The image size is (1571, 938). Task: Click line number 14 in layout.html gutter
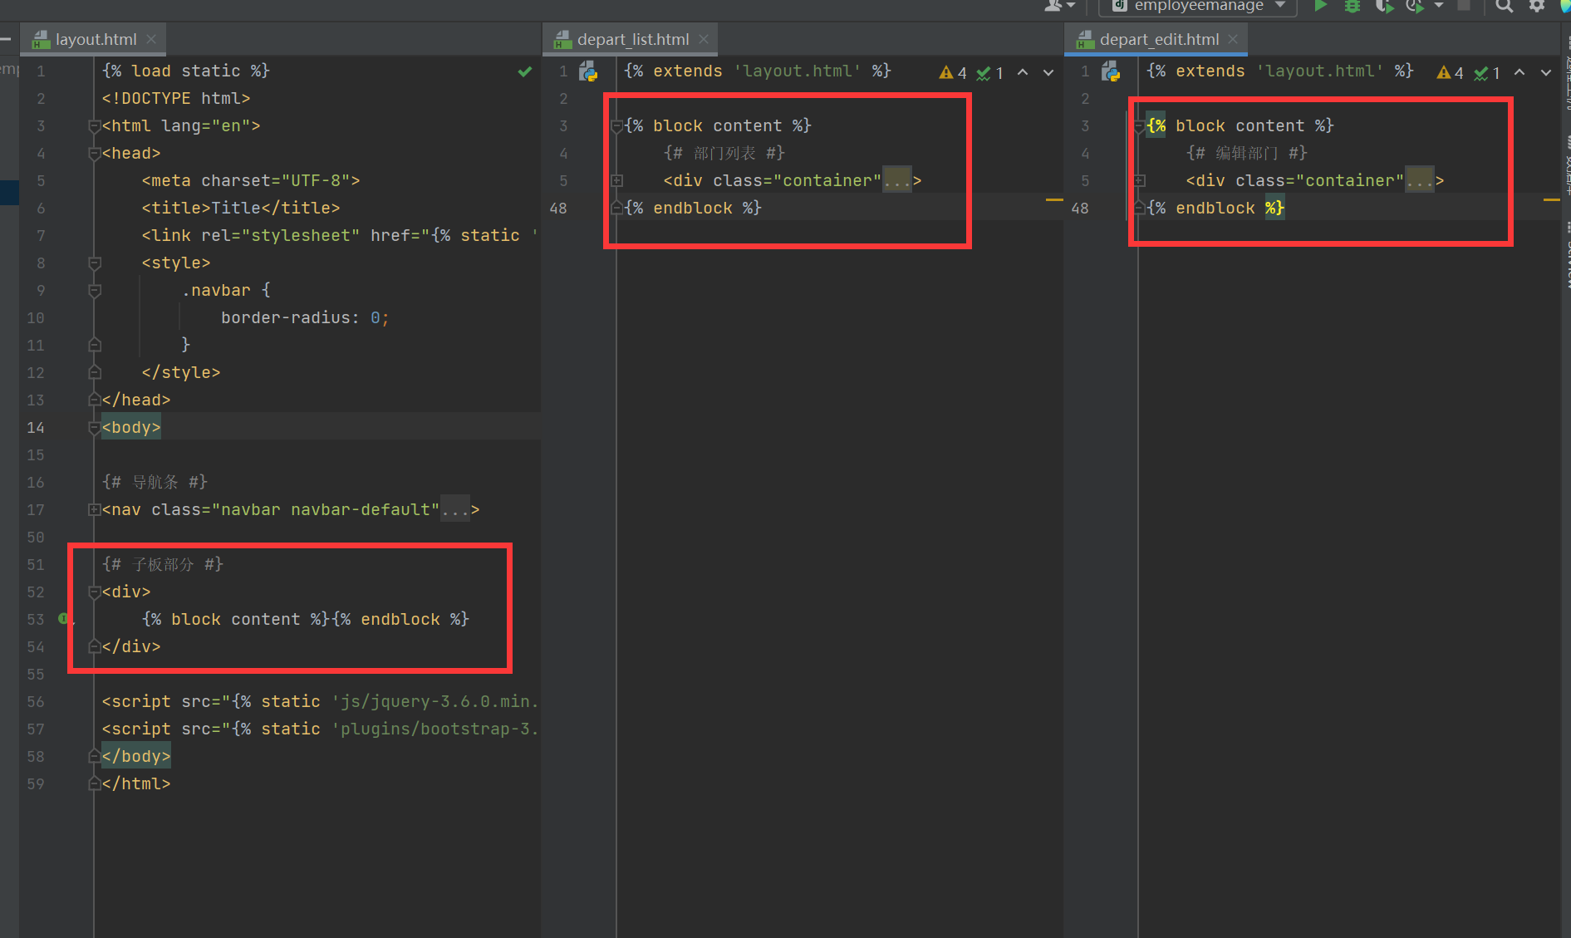36,428
